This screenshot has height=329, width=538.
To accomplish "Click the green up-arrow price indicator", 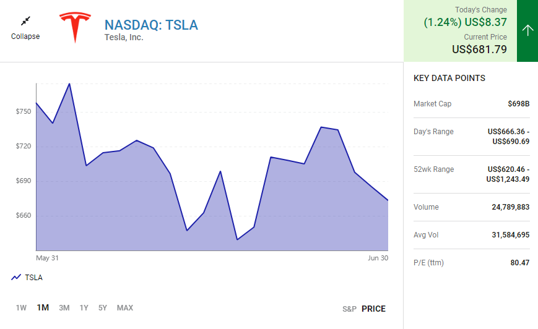I will 527,31.
